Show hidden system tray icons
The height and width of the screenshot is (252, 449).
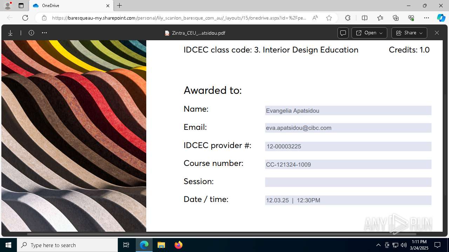378,245
